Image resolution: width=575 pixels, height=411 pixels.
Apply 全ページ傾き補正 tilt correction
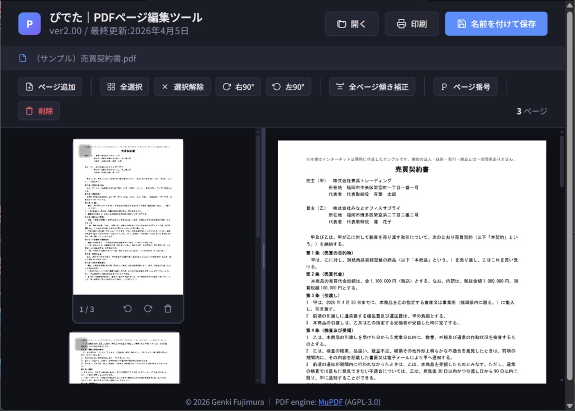click(340, 86)
